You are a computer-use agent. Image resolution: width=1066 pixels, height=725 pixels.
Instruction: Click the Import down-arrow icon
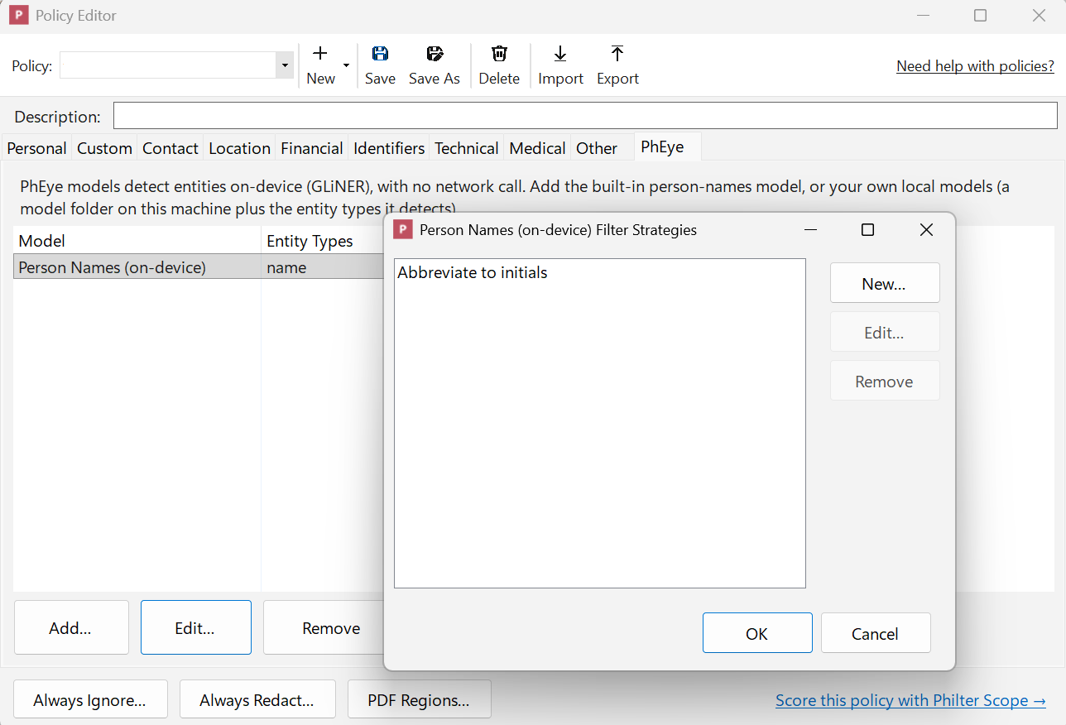tap(560, 54)
